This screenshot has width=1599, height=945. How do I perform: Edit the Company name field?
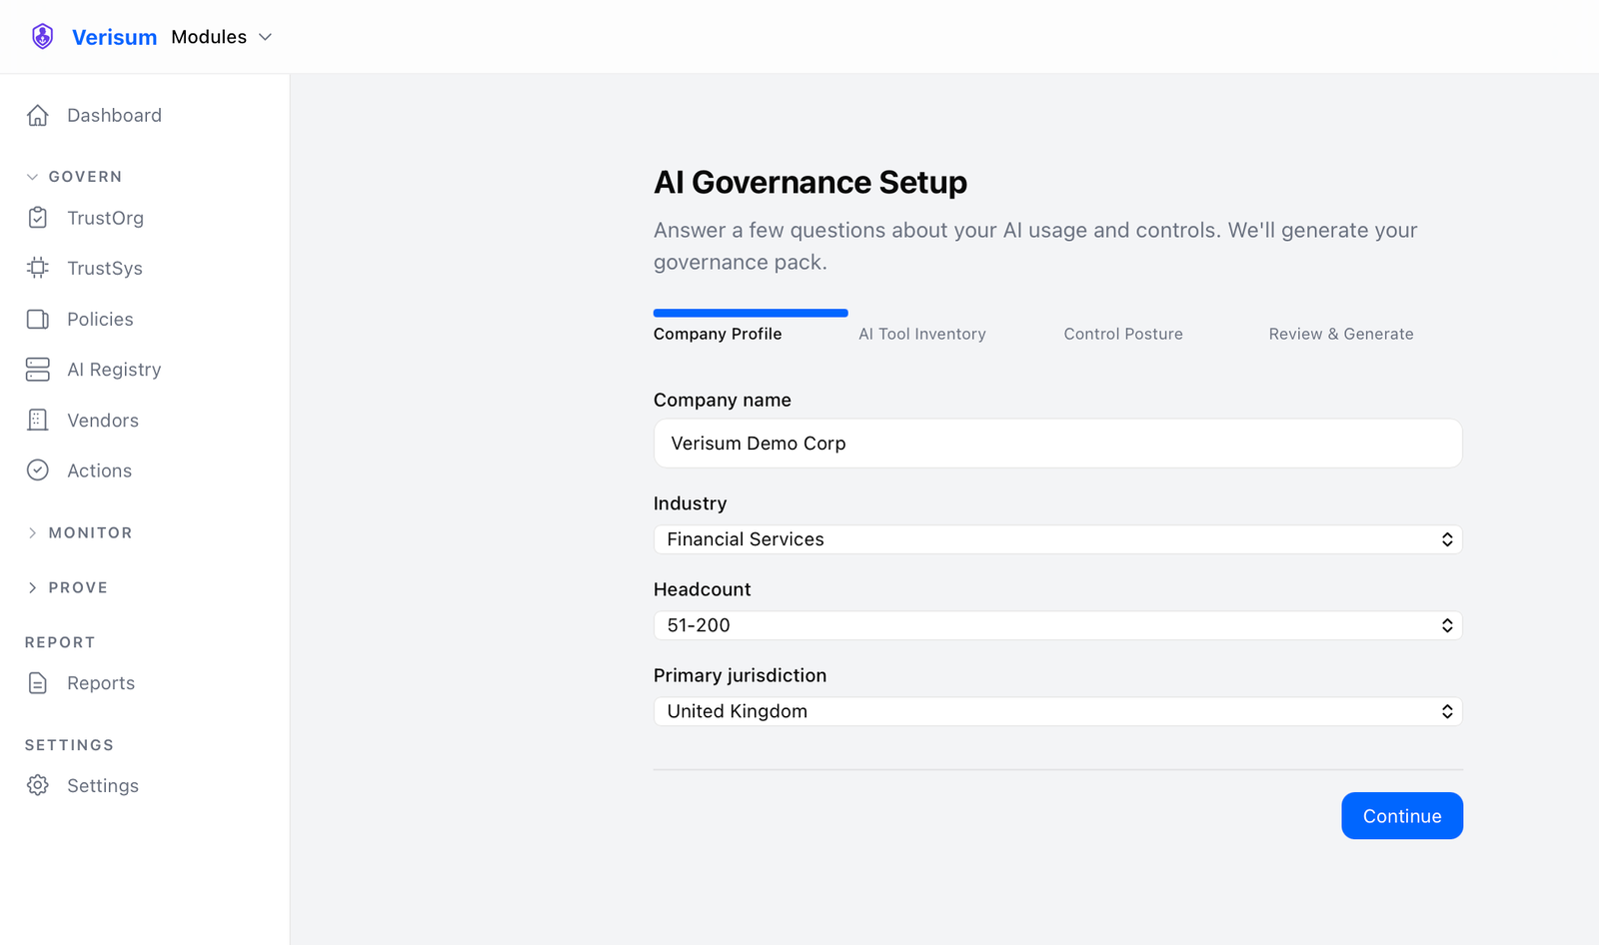(x=1056, y=443)
